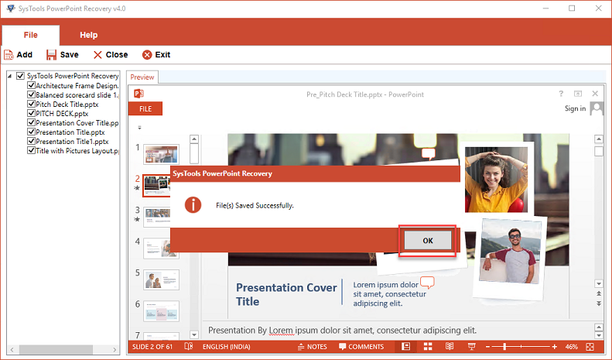612x360 pixels.
Task: Open the File tab
Action: pyautogui.click(x=30, y=35)
